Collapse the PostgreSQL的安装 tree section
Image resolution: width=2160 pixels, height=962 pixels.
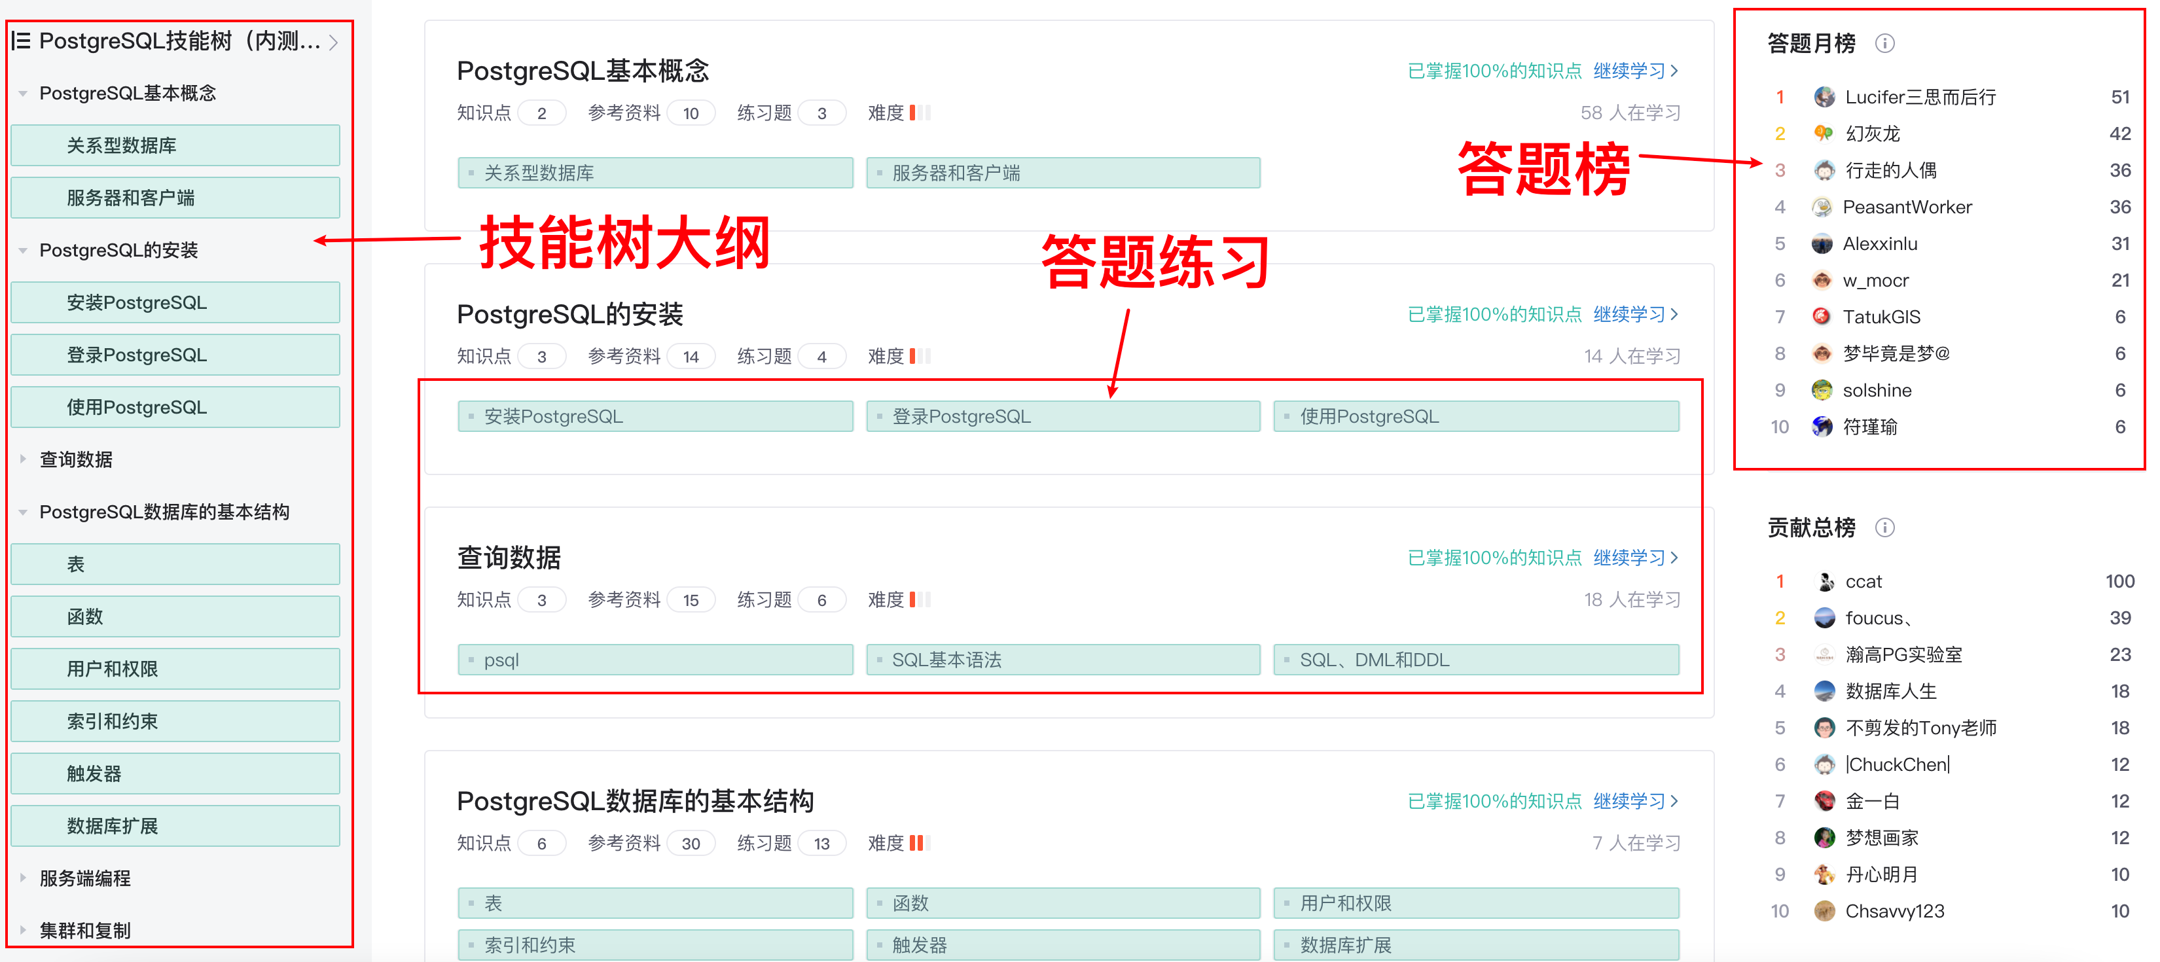23,250
